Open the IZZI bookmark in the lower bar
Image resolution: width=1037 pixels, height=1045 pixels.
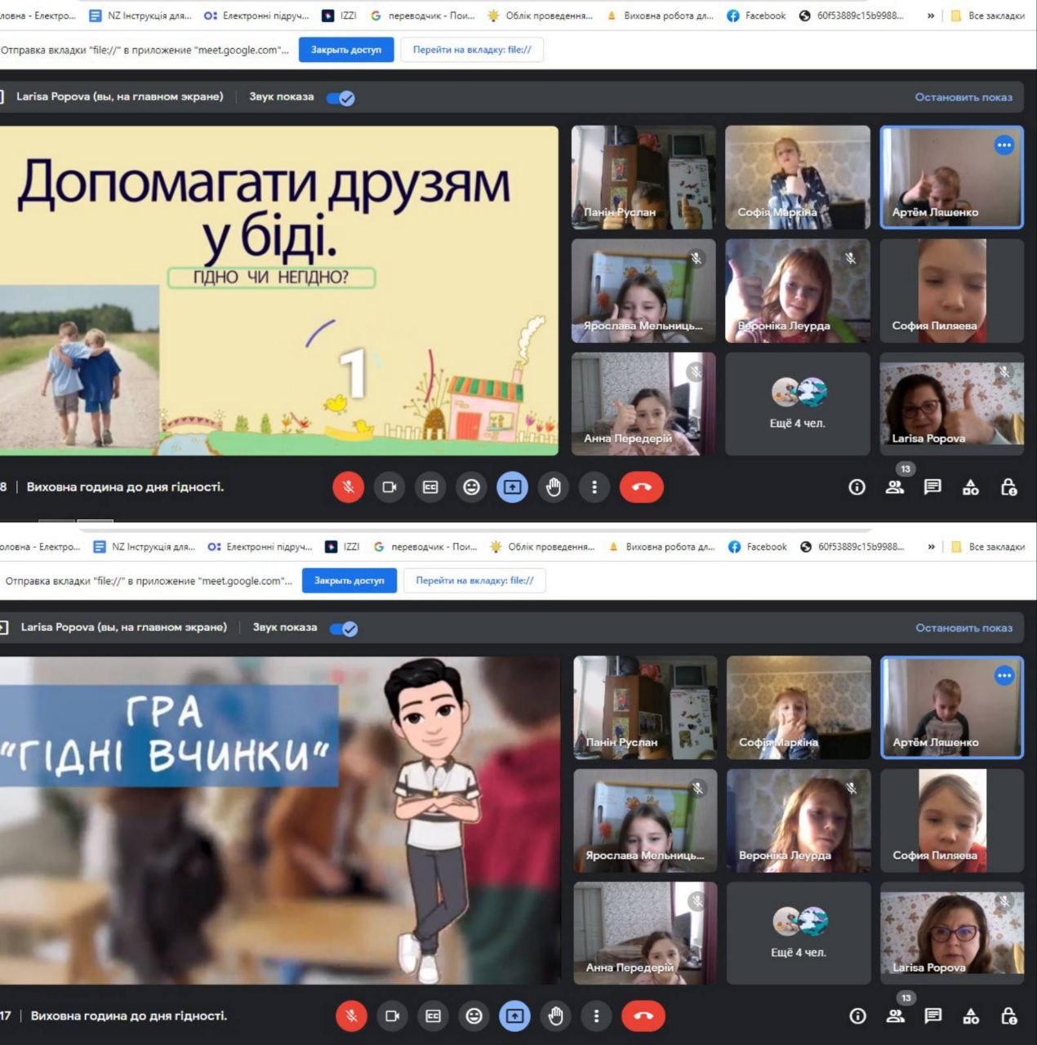(343, 547)
